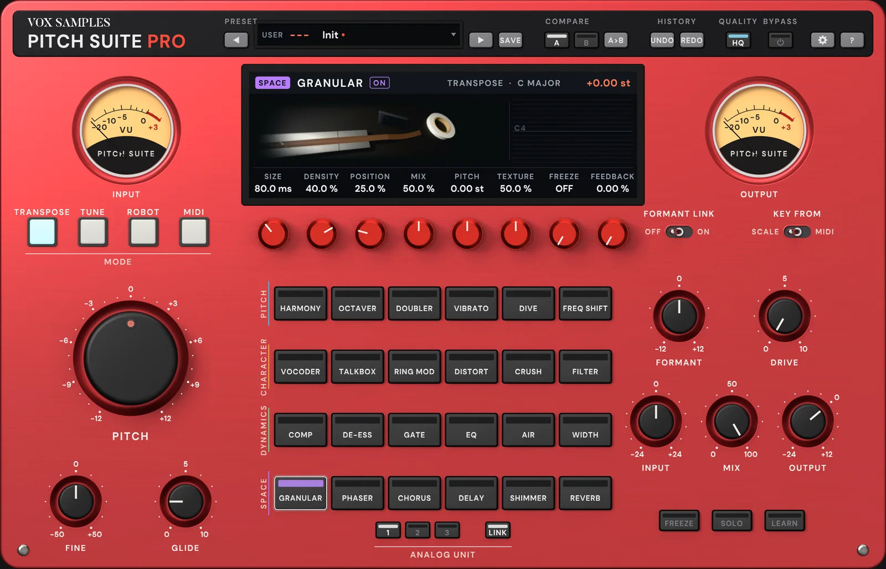Click the C MAJOR scale text in display
Image resolution: width=886 pixels, height=569 pixels.
pyautogui.click(x=539, y=83)
